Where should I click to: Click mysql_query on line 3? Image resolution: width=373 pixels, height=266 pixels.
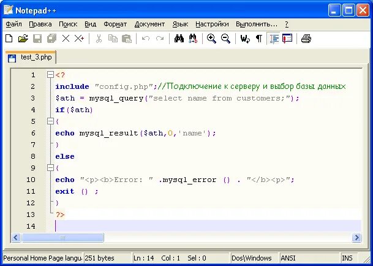coord(116,99)
